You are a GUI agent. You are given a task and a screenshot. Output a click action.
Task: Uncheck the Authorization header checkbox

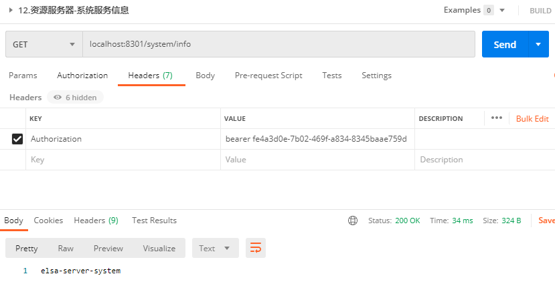(x=17, y=139)
